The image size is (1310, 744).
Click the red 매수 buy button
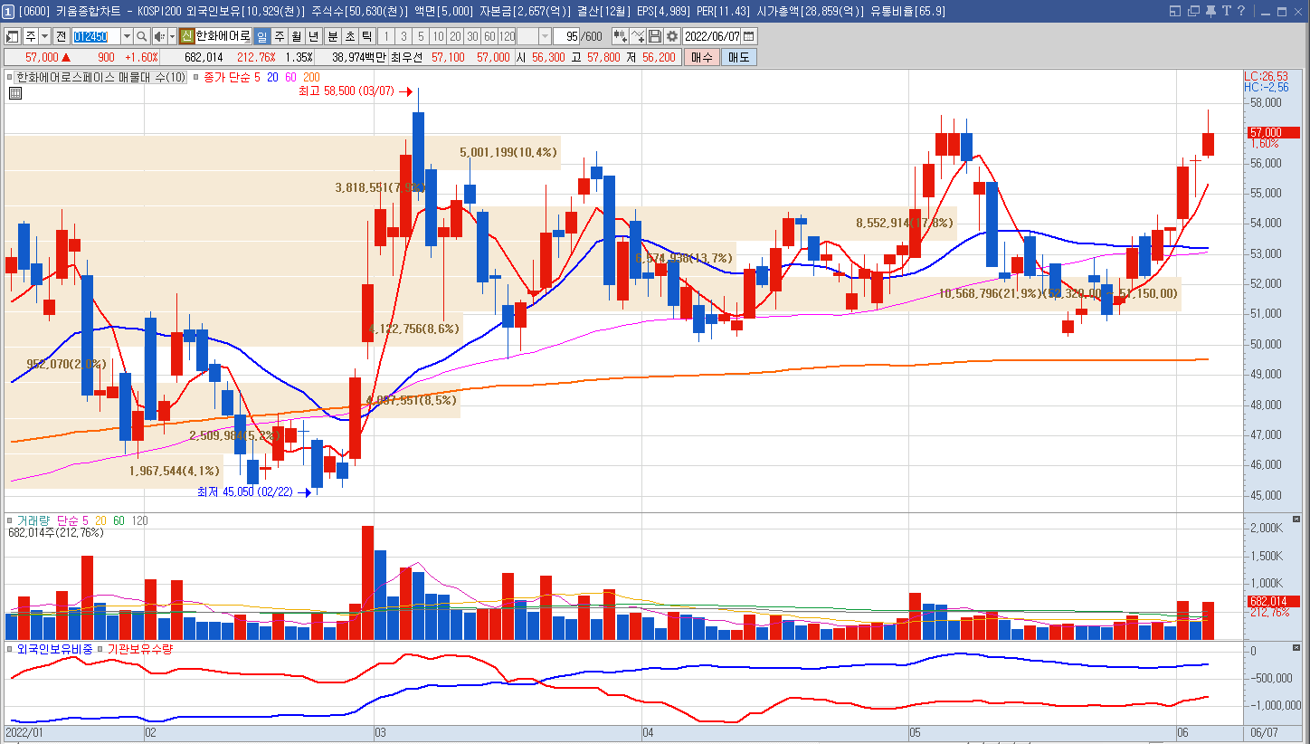click(701, 57)
